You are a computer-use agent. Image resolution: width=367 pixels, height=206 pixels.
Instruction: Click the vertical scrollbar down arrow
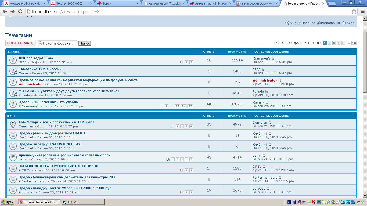tap(365, 196)
